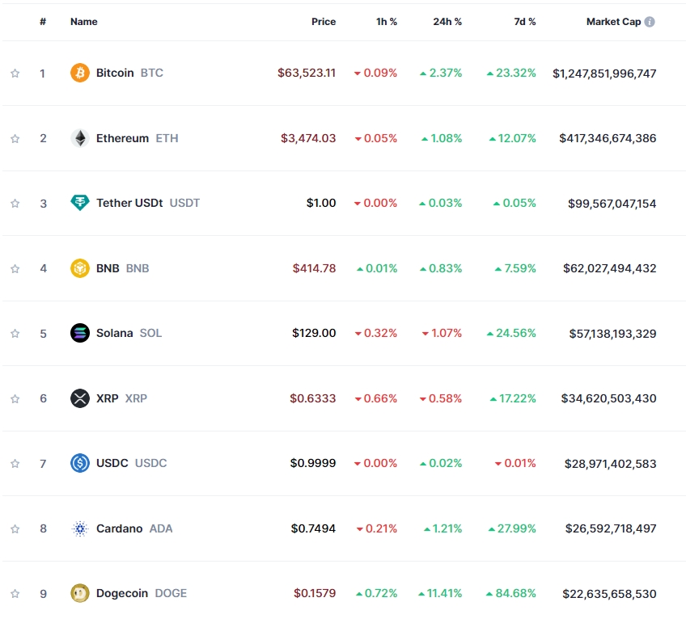Sort by the Name column header

coord(84,22)
